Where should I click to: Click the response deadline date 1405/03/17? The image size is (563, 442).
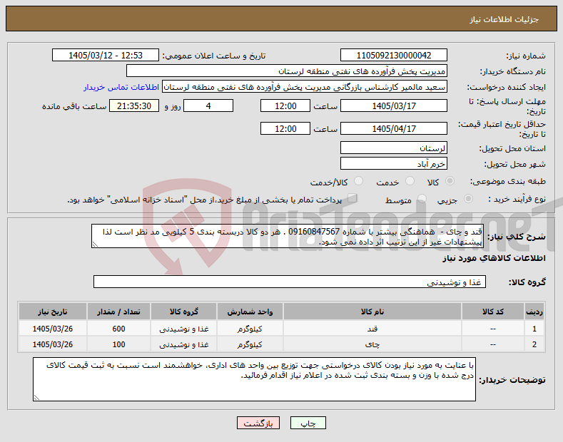click(393, 106)
